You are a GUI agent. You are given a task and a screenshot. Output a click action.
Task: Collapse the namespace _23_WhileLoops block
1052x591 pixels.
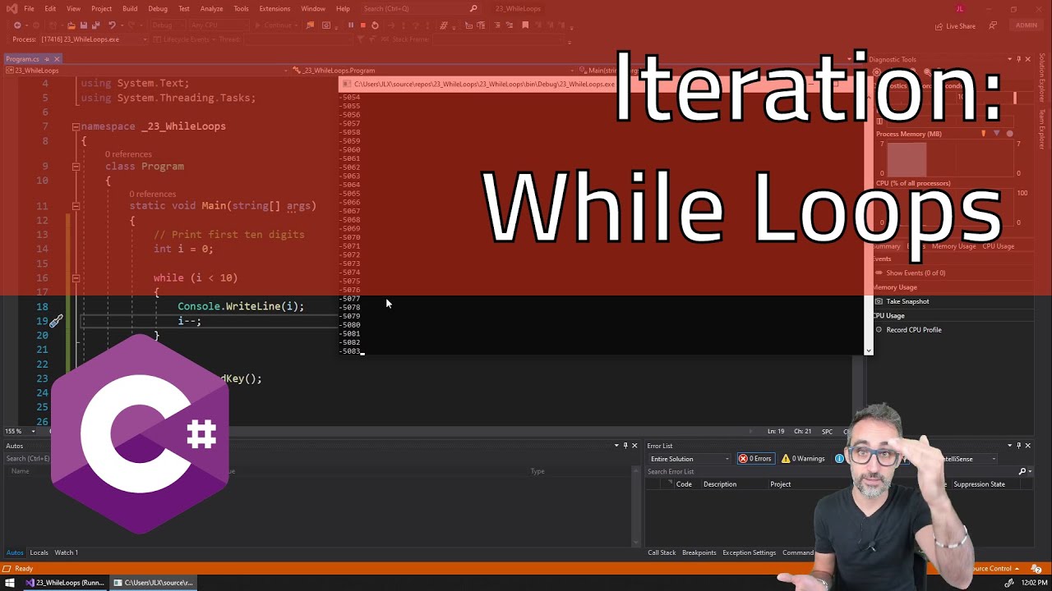[76, 126]
